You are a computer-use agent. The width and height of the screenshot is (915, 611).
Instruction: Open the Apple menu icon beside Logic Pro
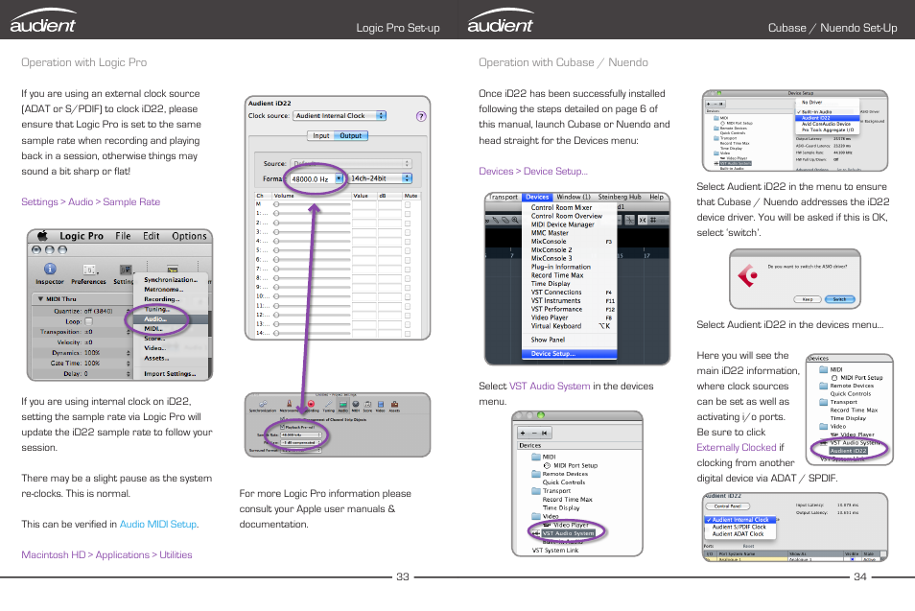(42, 236)
